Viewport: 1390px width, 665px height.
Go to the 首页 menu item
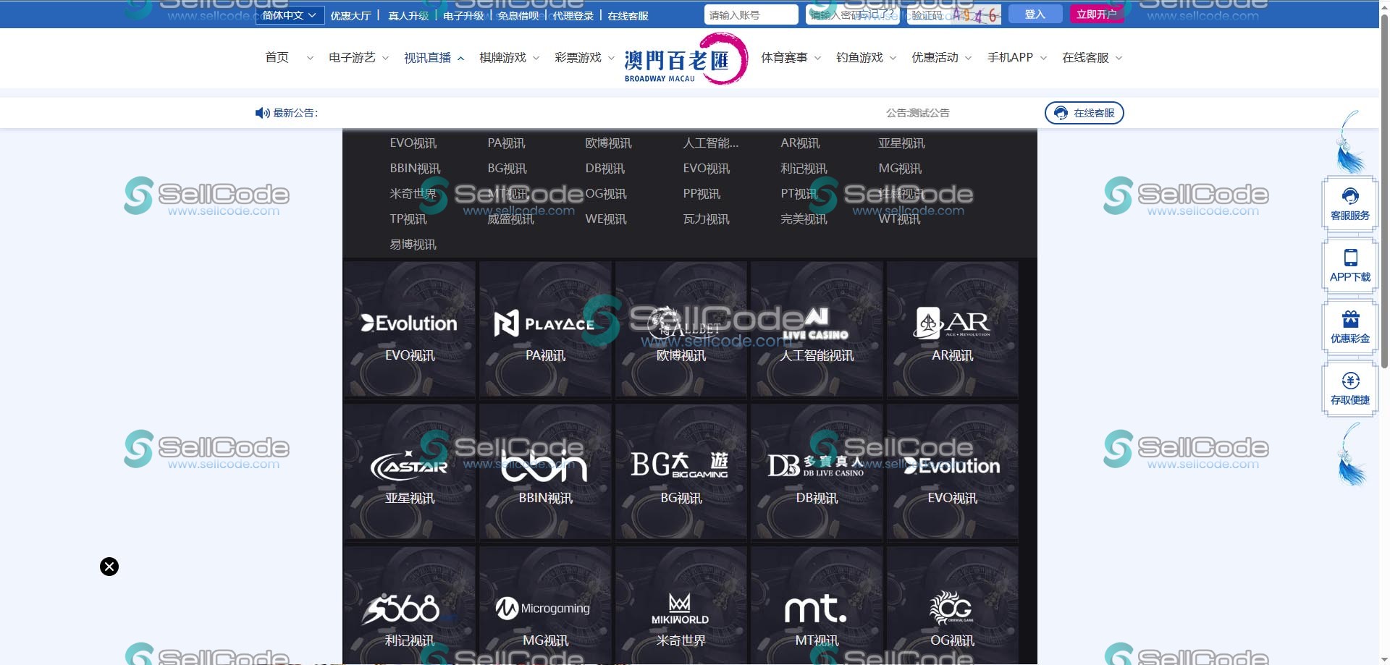pos(277,58)
